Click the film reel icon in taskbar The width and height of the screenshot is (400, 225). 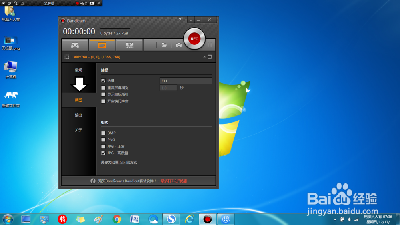226,219
